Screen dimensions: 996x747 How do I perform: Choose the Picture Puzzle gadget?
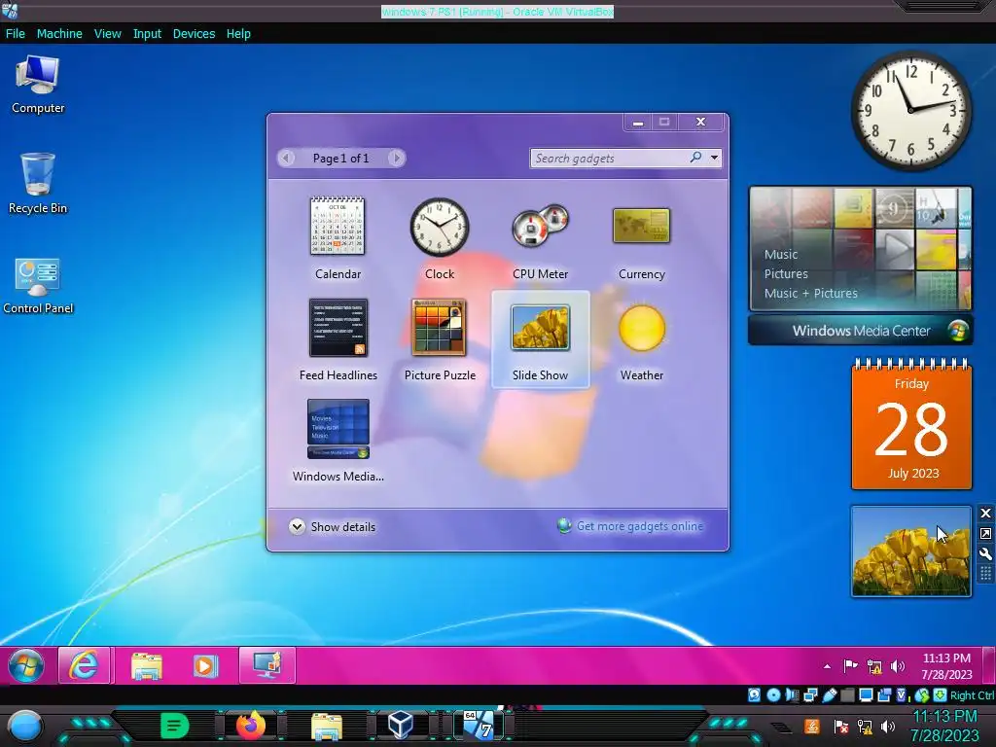[x=440, y=339]
